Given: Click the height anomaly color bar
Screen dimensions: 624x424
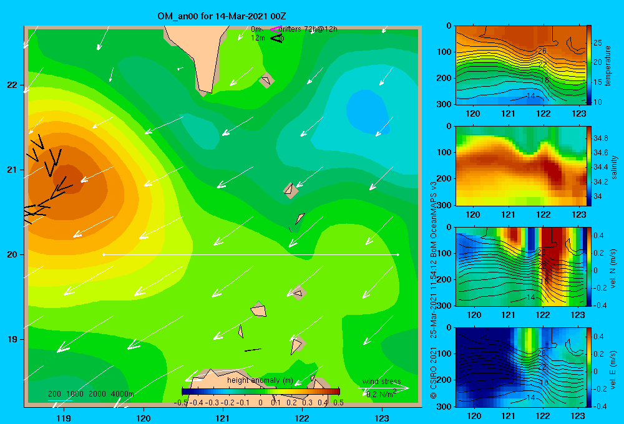Looking at the screenshot, I should pos(261,391).
